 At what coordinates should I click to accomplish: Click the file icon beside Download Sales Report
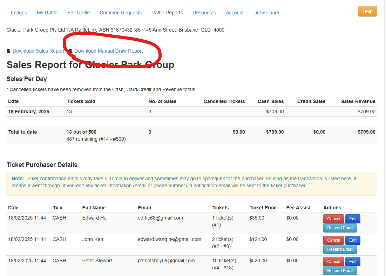[x=9, y=51]
